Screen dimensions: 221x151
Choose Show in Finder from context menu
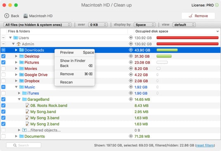73,61
